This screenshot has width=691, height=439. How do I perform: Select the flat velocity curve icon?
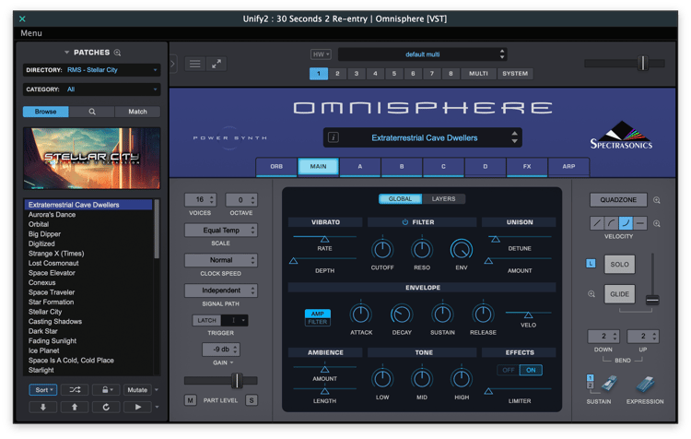click(640, 223)
